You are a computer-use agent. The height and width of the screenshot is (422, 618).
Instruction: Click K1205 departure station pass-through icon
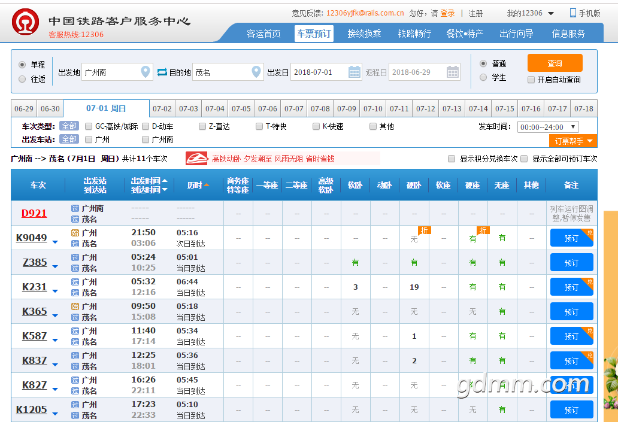pyautogui.click(x=75, y=405)
